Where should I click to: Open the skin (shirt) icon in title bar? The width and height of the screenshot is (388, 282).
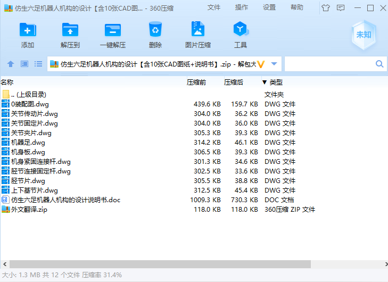click(326, 8)
